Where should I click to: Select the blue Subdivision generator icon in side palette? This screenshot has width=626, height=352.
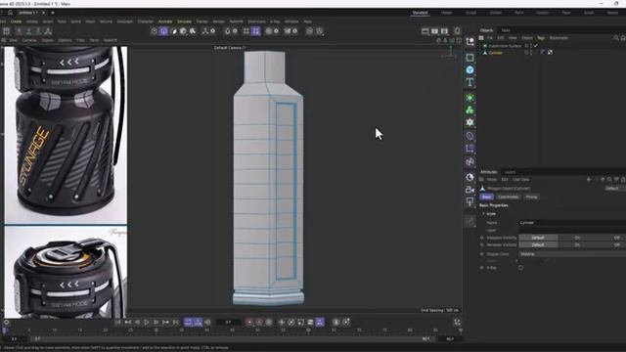(x=469, y=69)
